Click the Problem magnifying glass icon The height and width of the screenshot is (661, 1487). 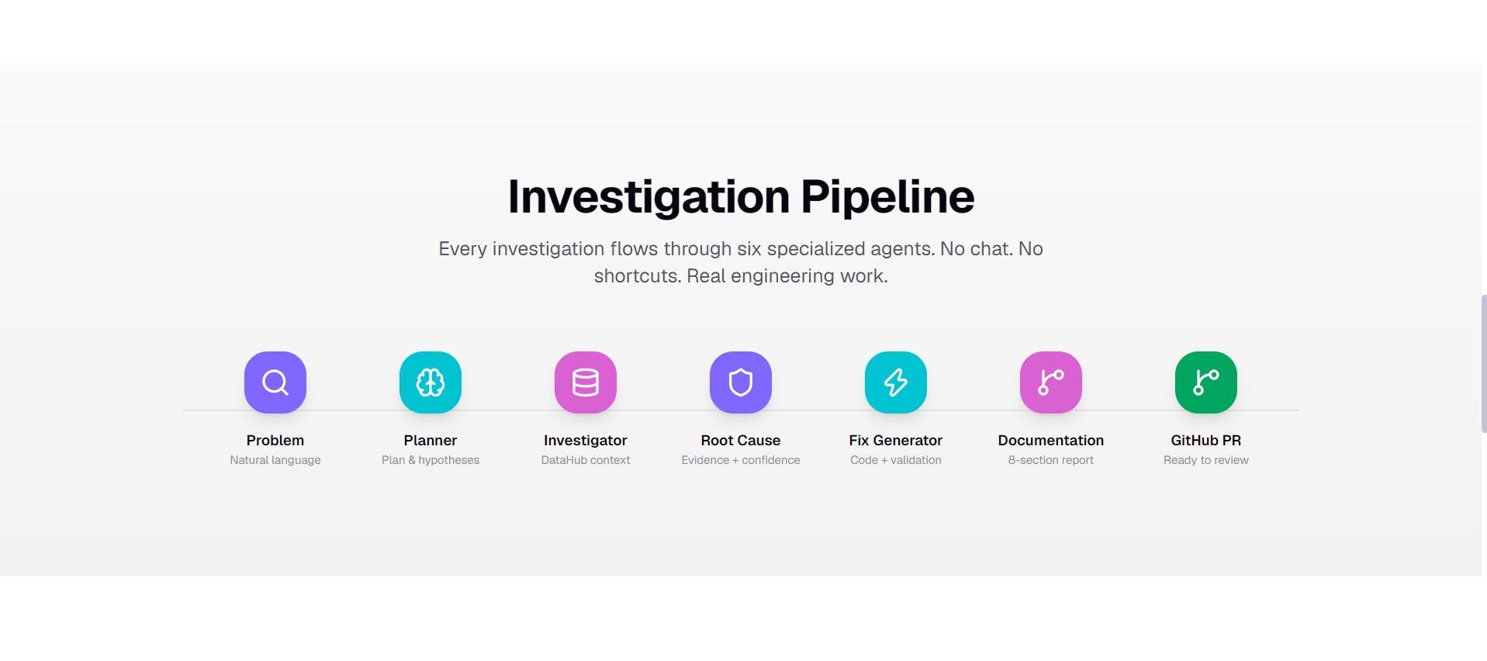point(275,382)
